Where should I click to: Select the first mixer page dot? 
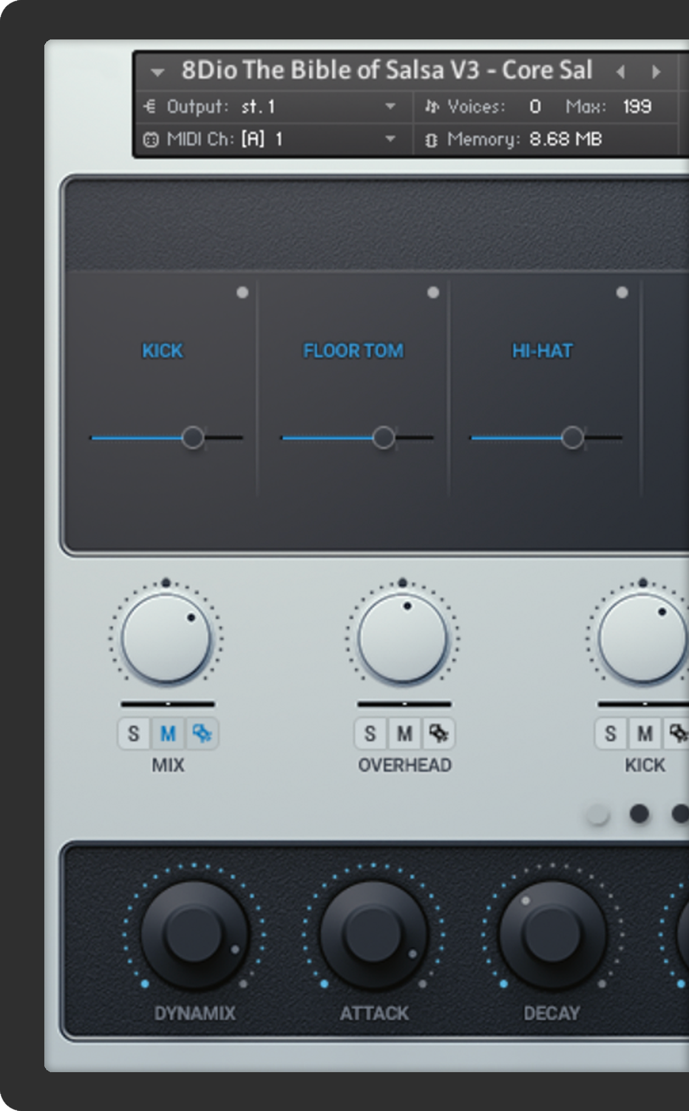(x=598, y=814)
